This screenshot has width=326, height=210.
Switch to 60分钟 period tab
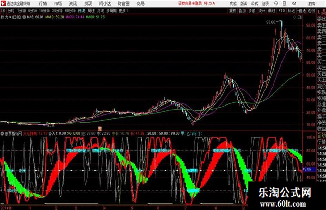(x=70, y=11)
